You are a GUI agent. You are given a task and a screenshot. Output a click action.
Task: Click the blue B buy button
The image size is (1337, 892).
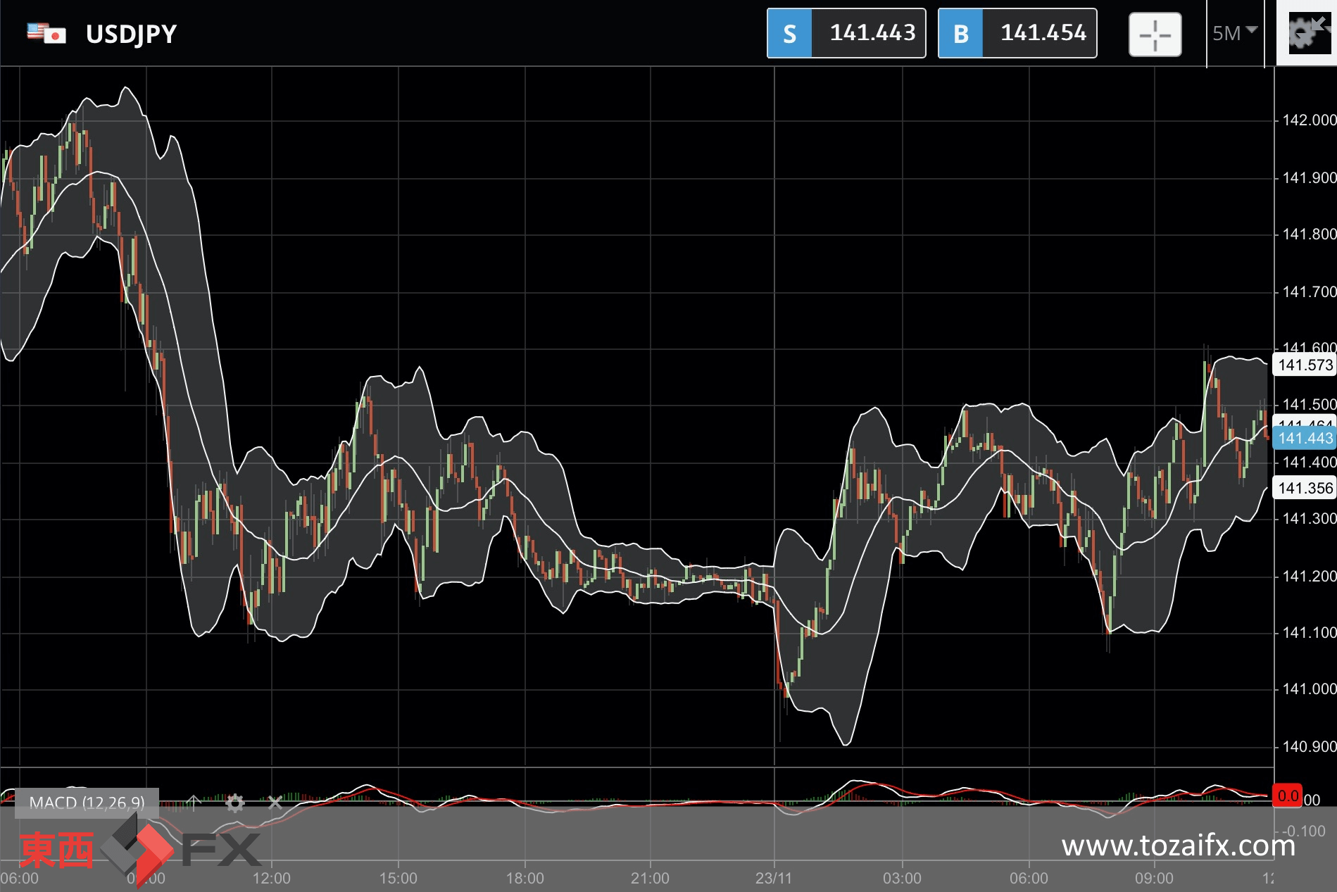(960, 33)
